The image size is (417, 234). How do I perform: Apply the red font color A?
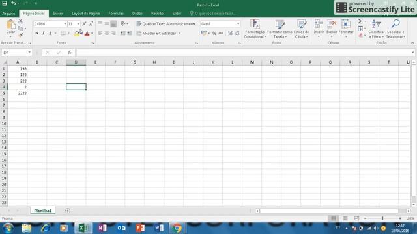(x=87, y=33)
